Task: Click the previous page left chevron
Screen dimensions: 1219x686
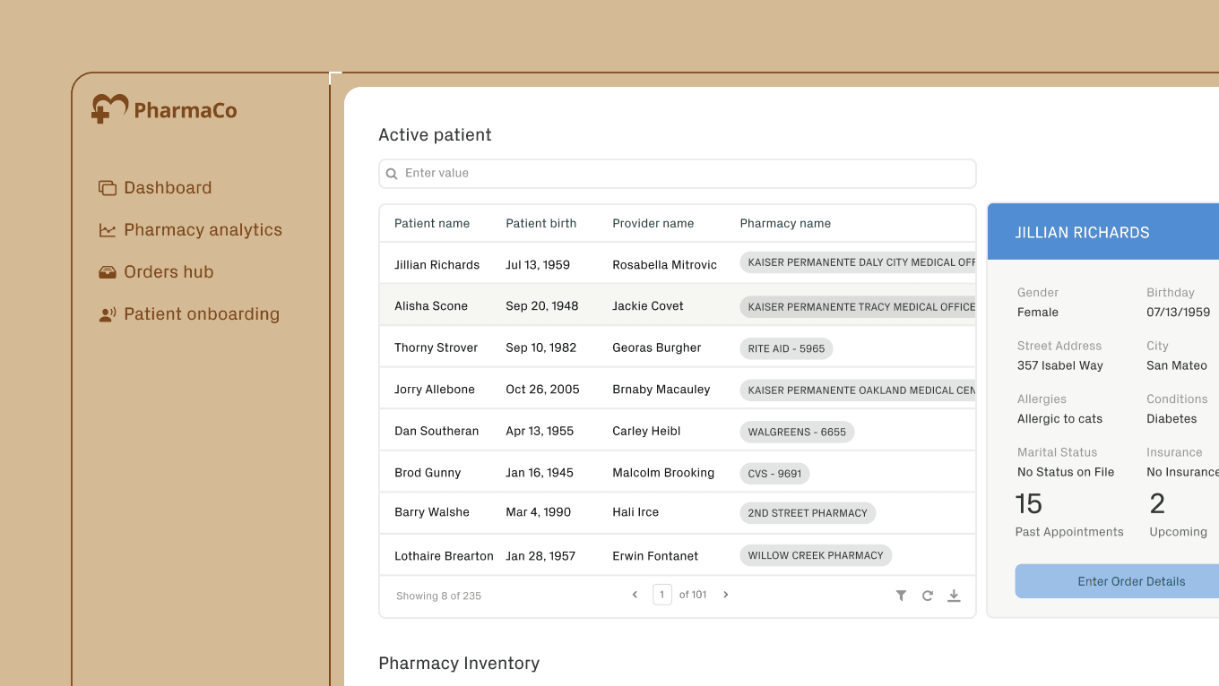Action: click(x=635, y=594)
